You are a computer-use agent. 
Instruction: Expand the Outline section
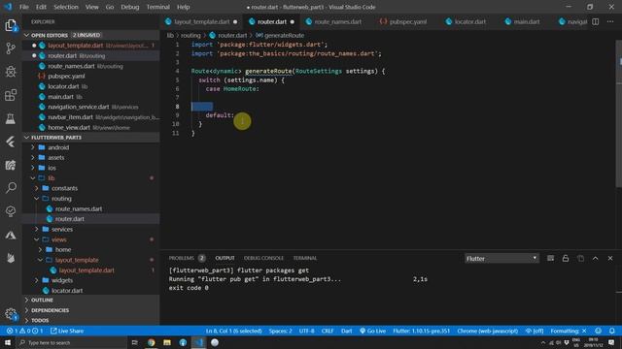[90, 300]
